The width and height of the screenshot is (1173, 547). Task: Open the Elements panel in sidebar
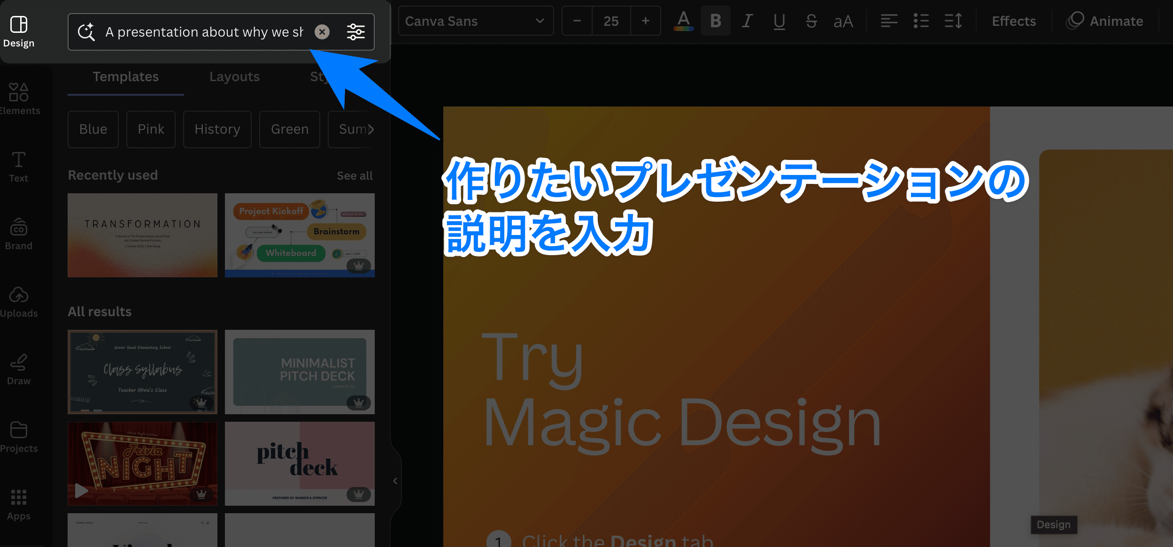pyautogui.click(x=19, y=99)
